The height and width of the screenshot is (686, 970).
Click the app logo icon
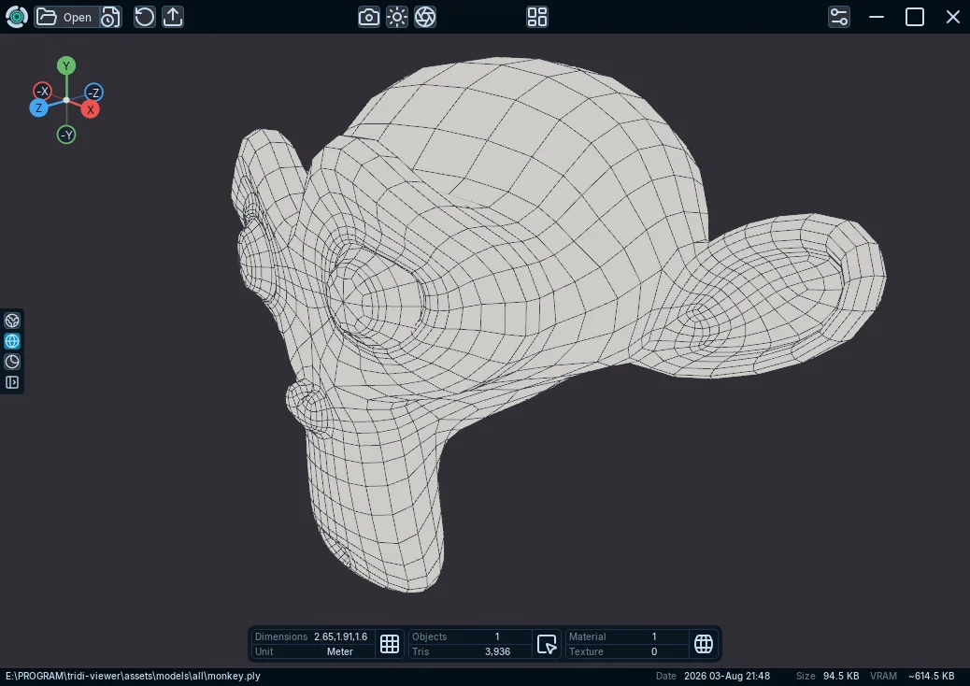pos(17,17)
